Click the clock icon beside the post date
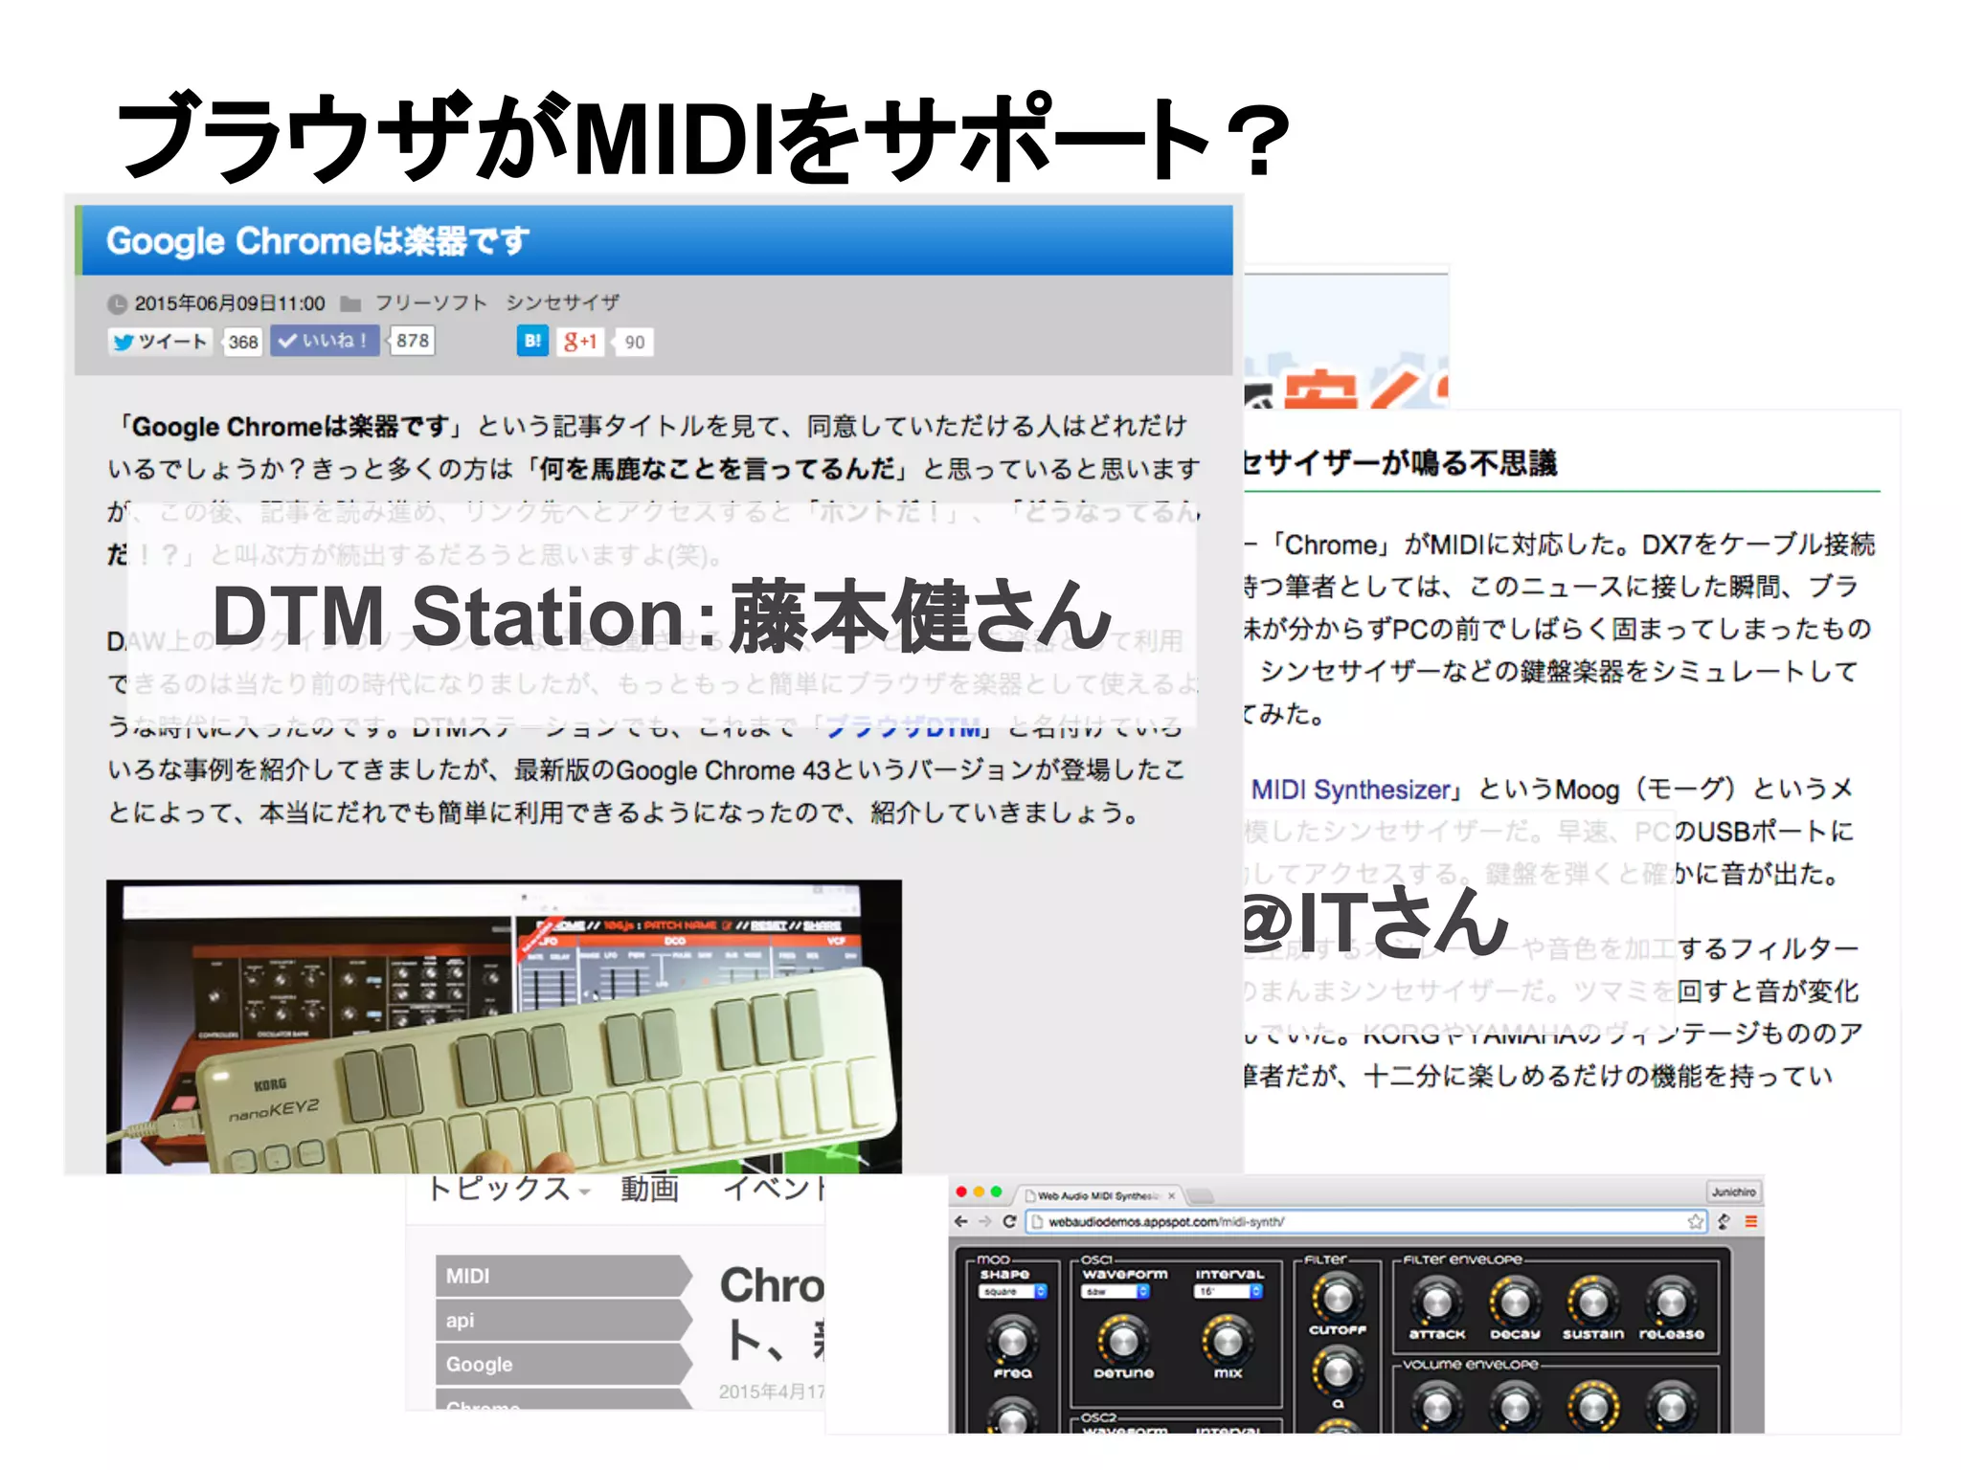 [x=117, y=304]
